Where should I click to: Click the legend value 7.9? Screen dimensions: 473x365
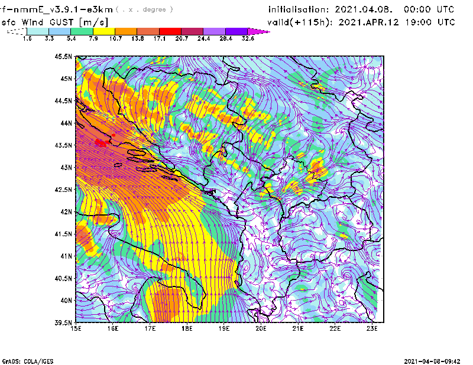pos(93,38)
